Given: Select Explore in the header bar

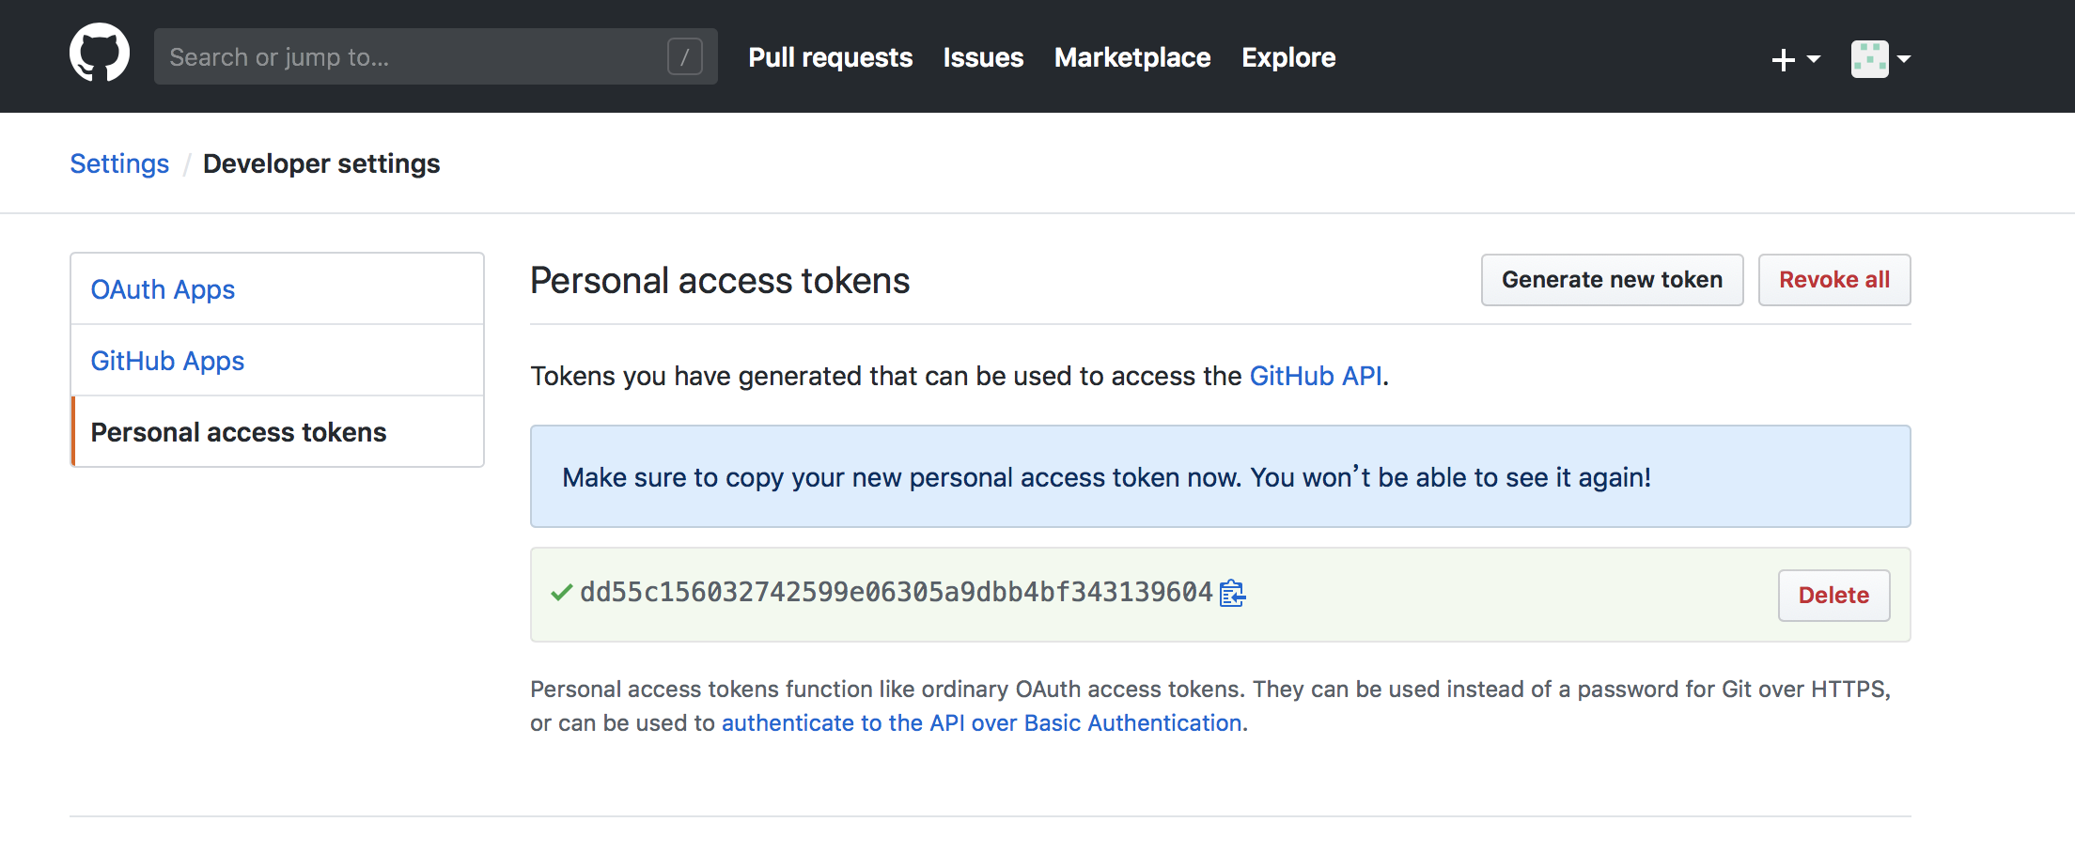Looking at the screenshot, I should click(1288, 57).
